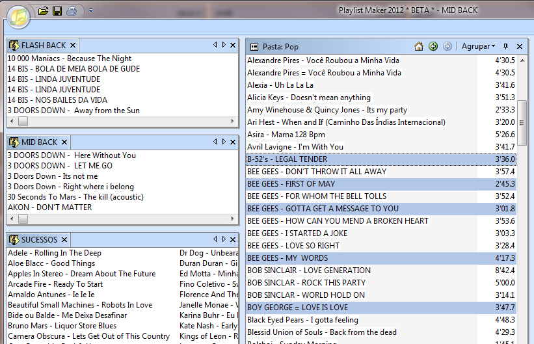This screenshot has height=344, width=534.
Task: Select 'Arcade Fire - Ready To Start'
Action: (55, 284)
